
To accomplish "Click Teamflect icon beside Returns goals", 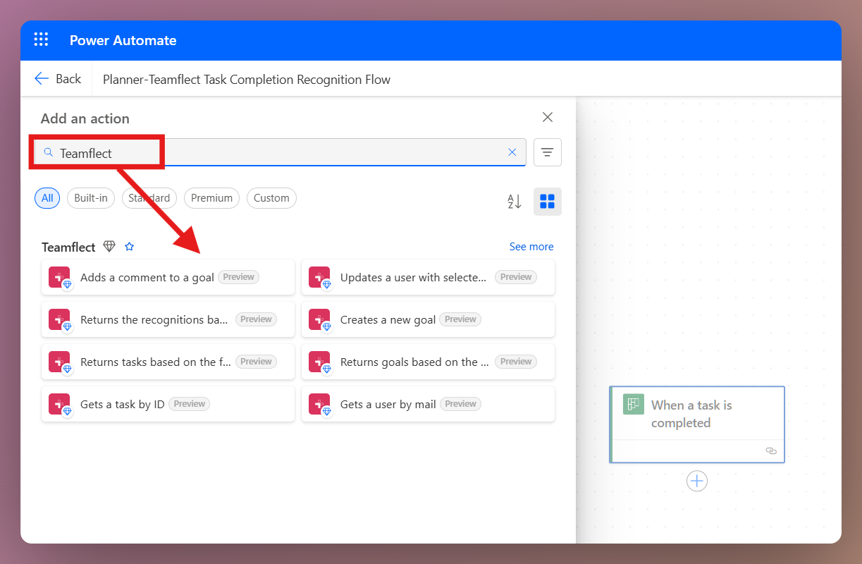I will 319,362.
